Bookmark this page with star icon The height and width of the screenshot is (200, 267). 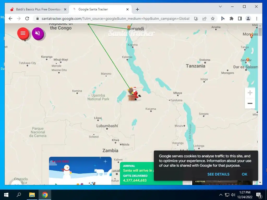click(x=213, y=18)
